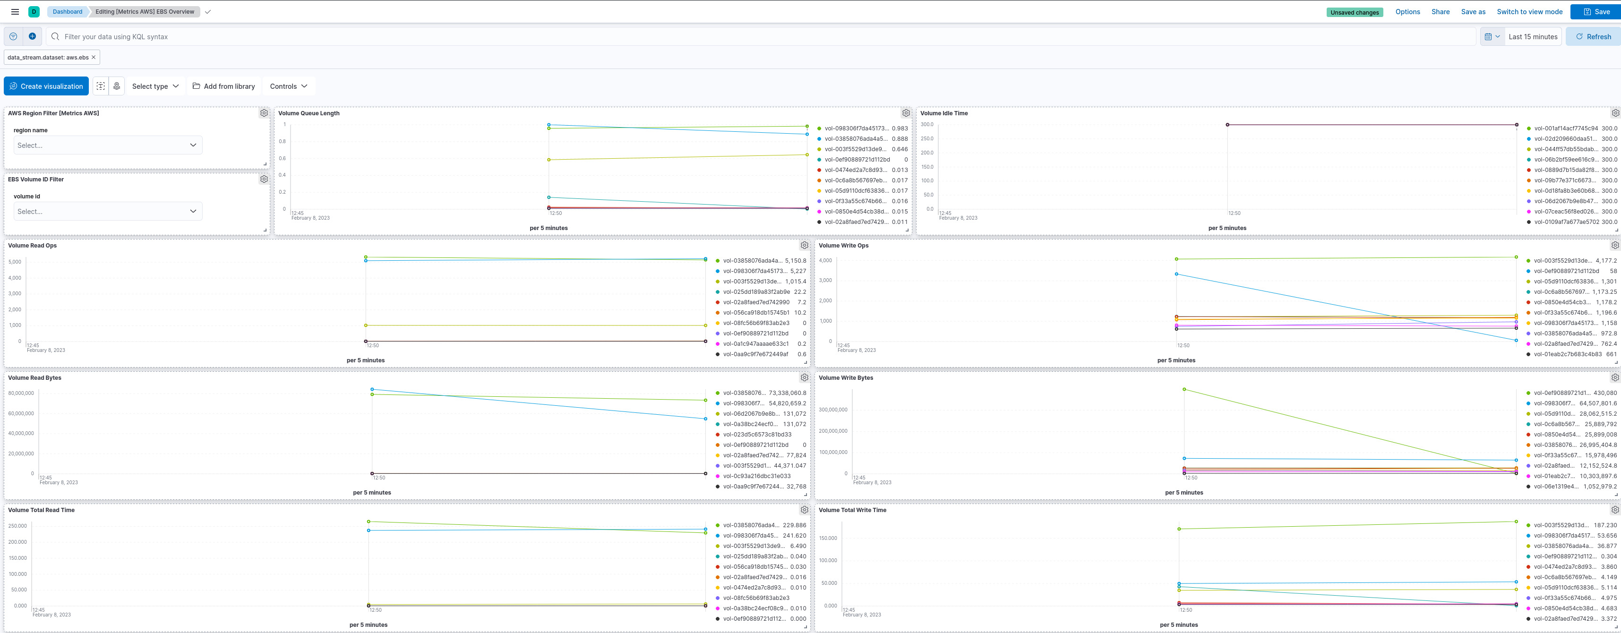Click the filter options icon left of the query bar

13,36
